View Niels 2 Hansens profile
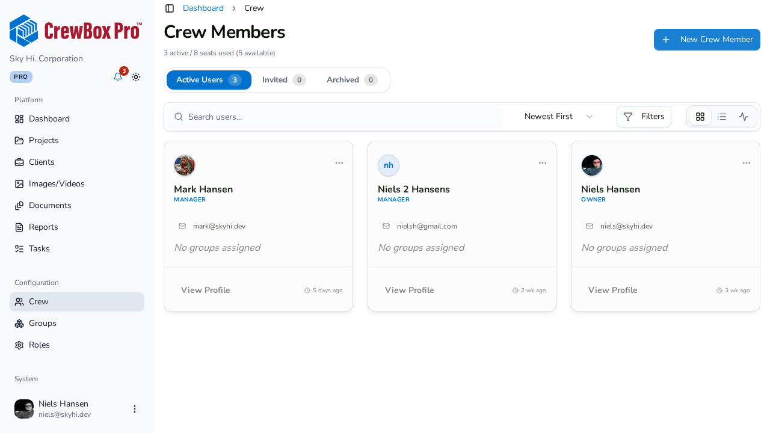This screenshot has height=433, width=770. (410, 290)
